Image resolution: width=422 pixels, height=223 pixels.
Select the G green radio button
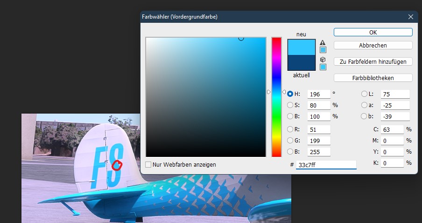pos(290,140)
